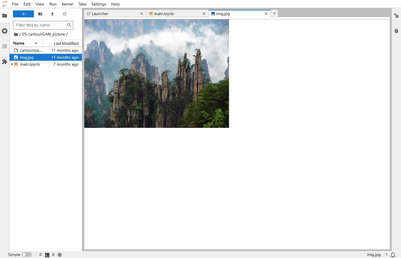This screenshot has width=401, height=258.
Task: Open notifications bell in status bar
Action: pyautogui.click(x=393, y=255)
